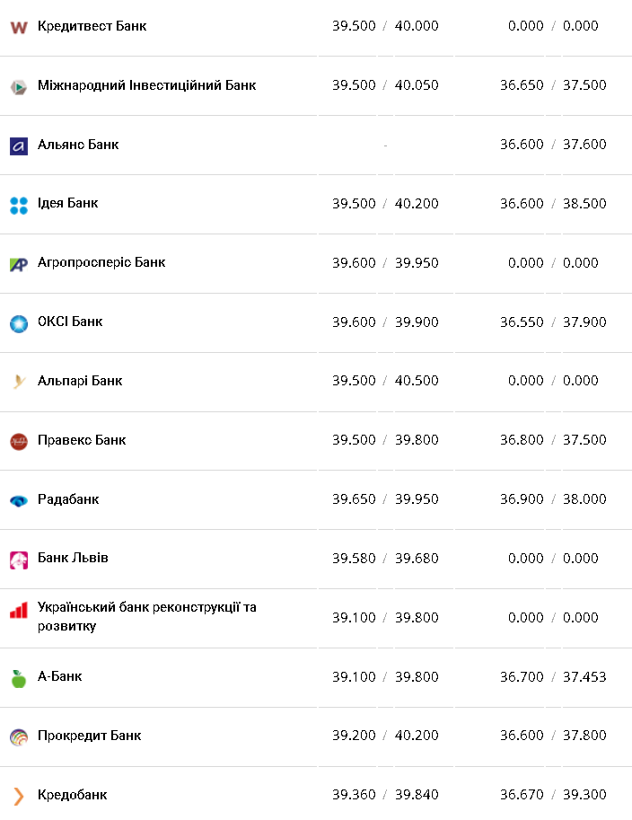Viewport: 632px width, 820px height.
Task: Click the Ідея Банк blue dots icon
Action: pos(19,205)
